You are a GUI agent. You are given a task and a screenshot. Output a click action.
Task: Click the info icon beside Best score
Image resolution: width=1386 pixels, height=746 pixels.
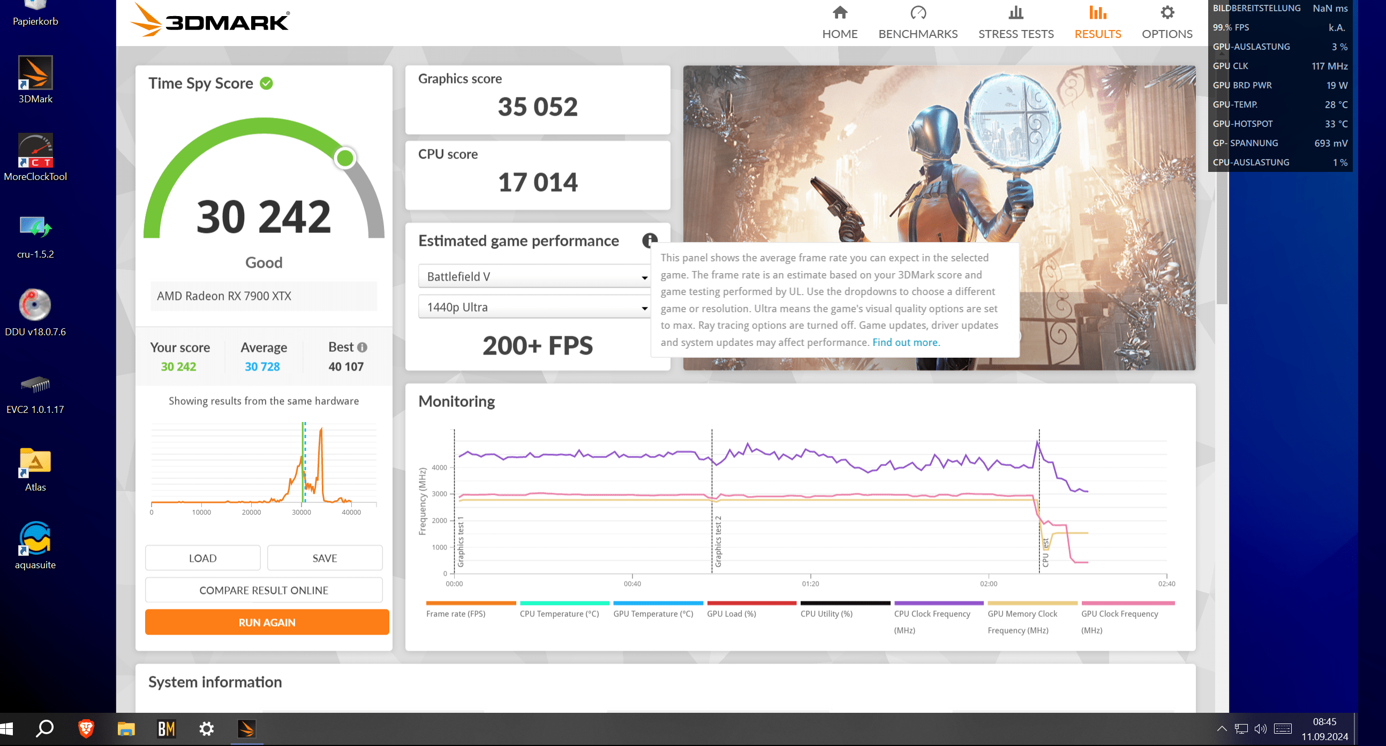(362, 348)
